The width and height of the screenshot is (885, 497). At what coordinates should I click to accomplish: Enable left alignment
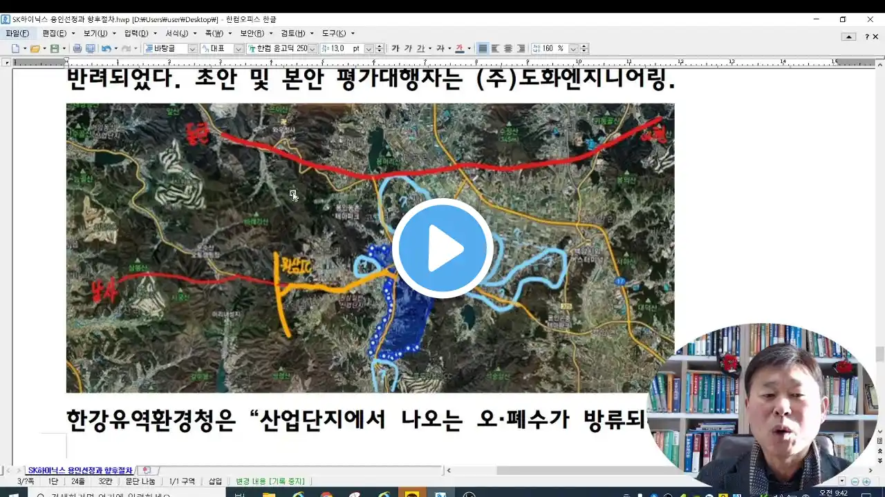point(495,48)
